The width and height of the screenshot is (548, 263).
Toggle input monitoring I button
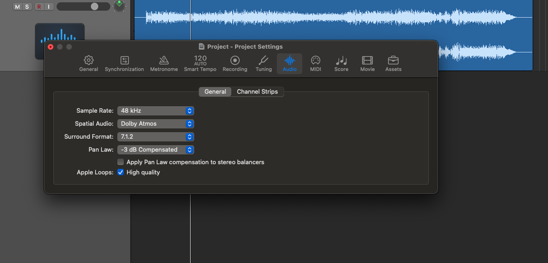click(x=49, y=6)
